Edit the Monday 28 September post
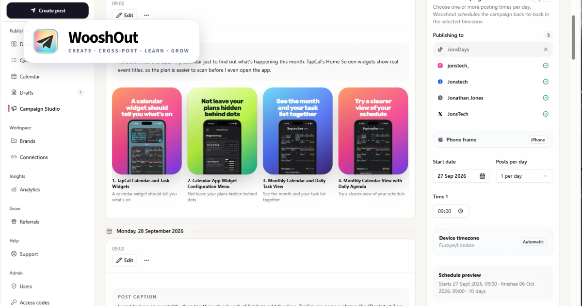This screenshot has width=582, height=306. pos(125,260)
